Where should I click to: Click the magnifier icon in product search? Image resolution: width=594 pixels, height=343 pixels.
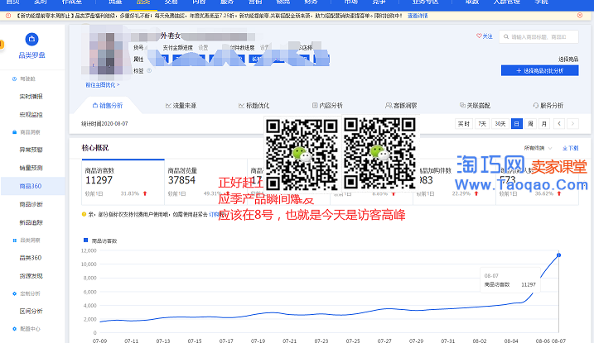coord(506,36)
